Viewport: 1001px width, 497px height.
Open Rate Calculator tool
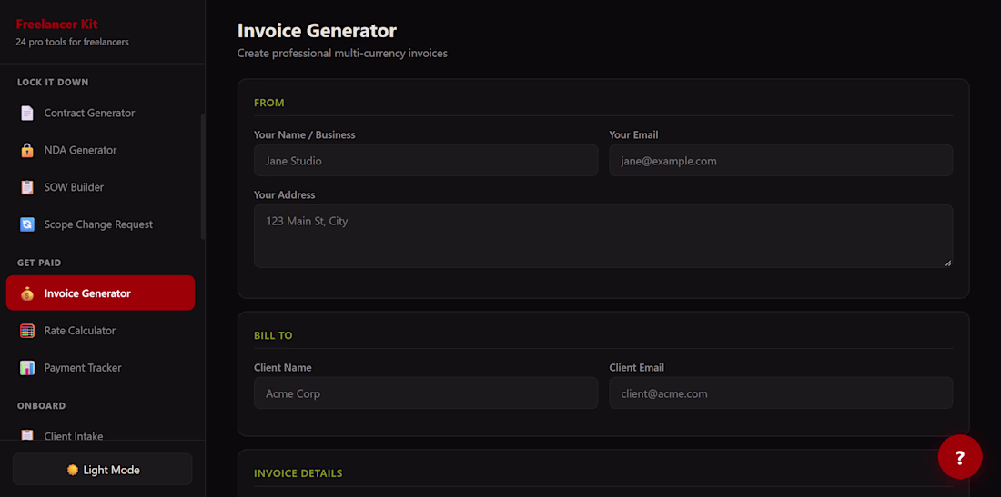[x=100, y=331]
